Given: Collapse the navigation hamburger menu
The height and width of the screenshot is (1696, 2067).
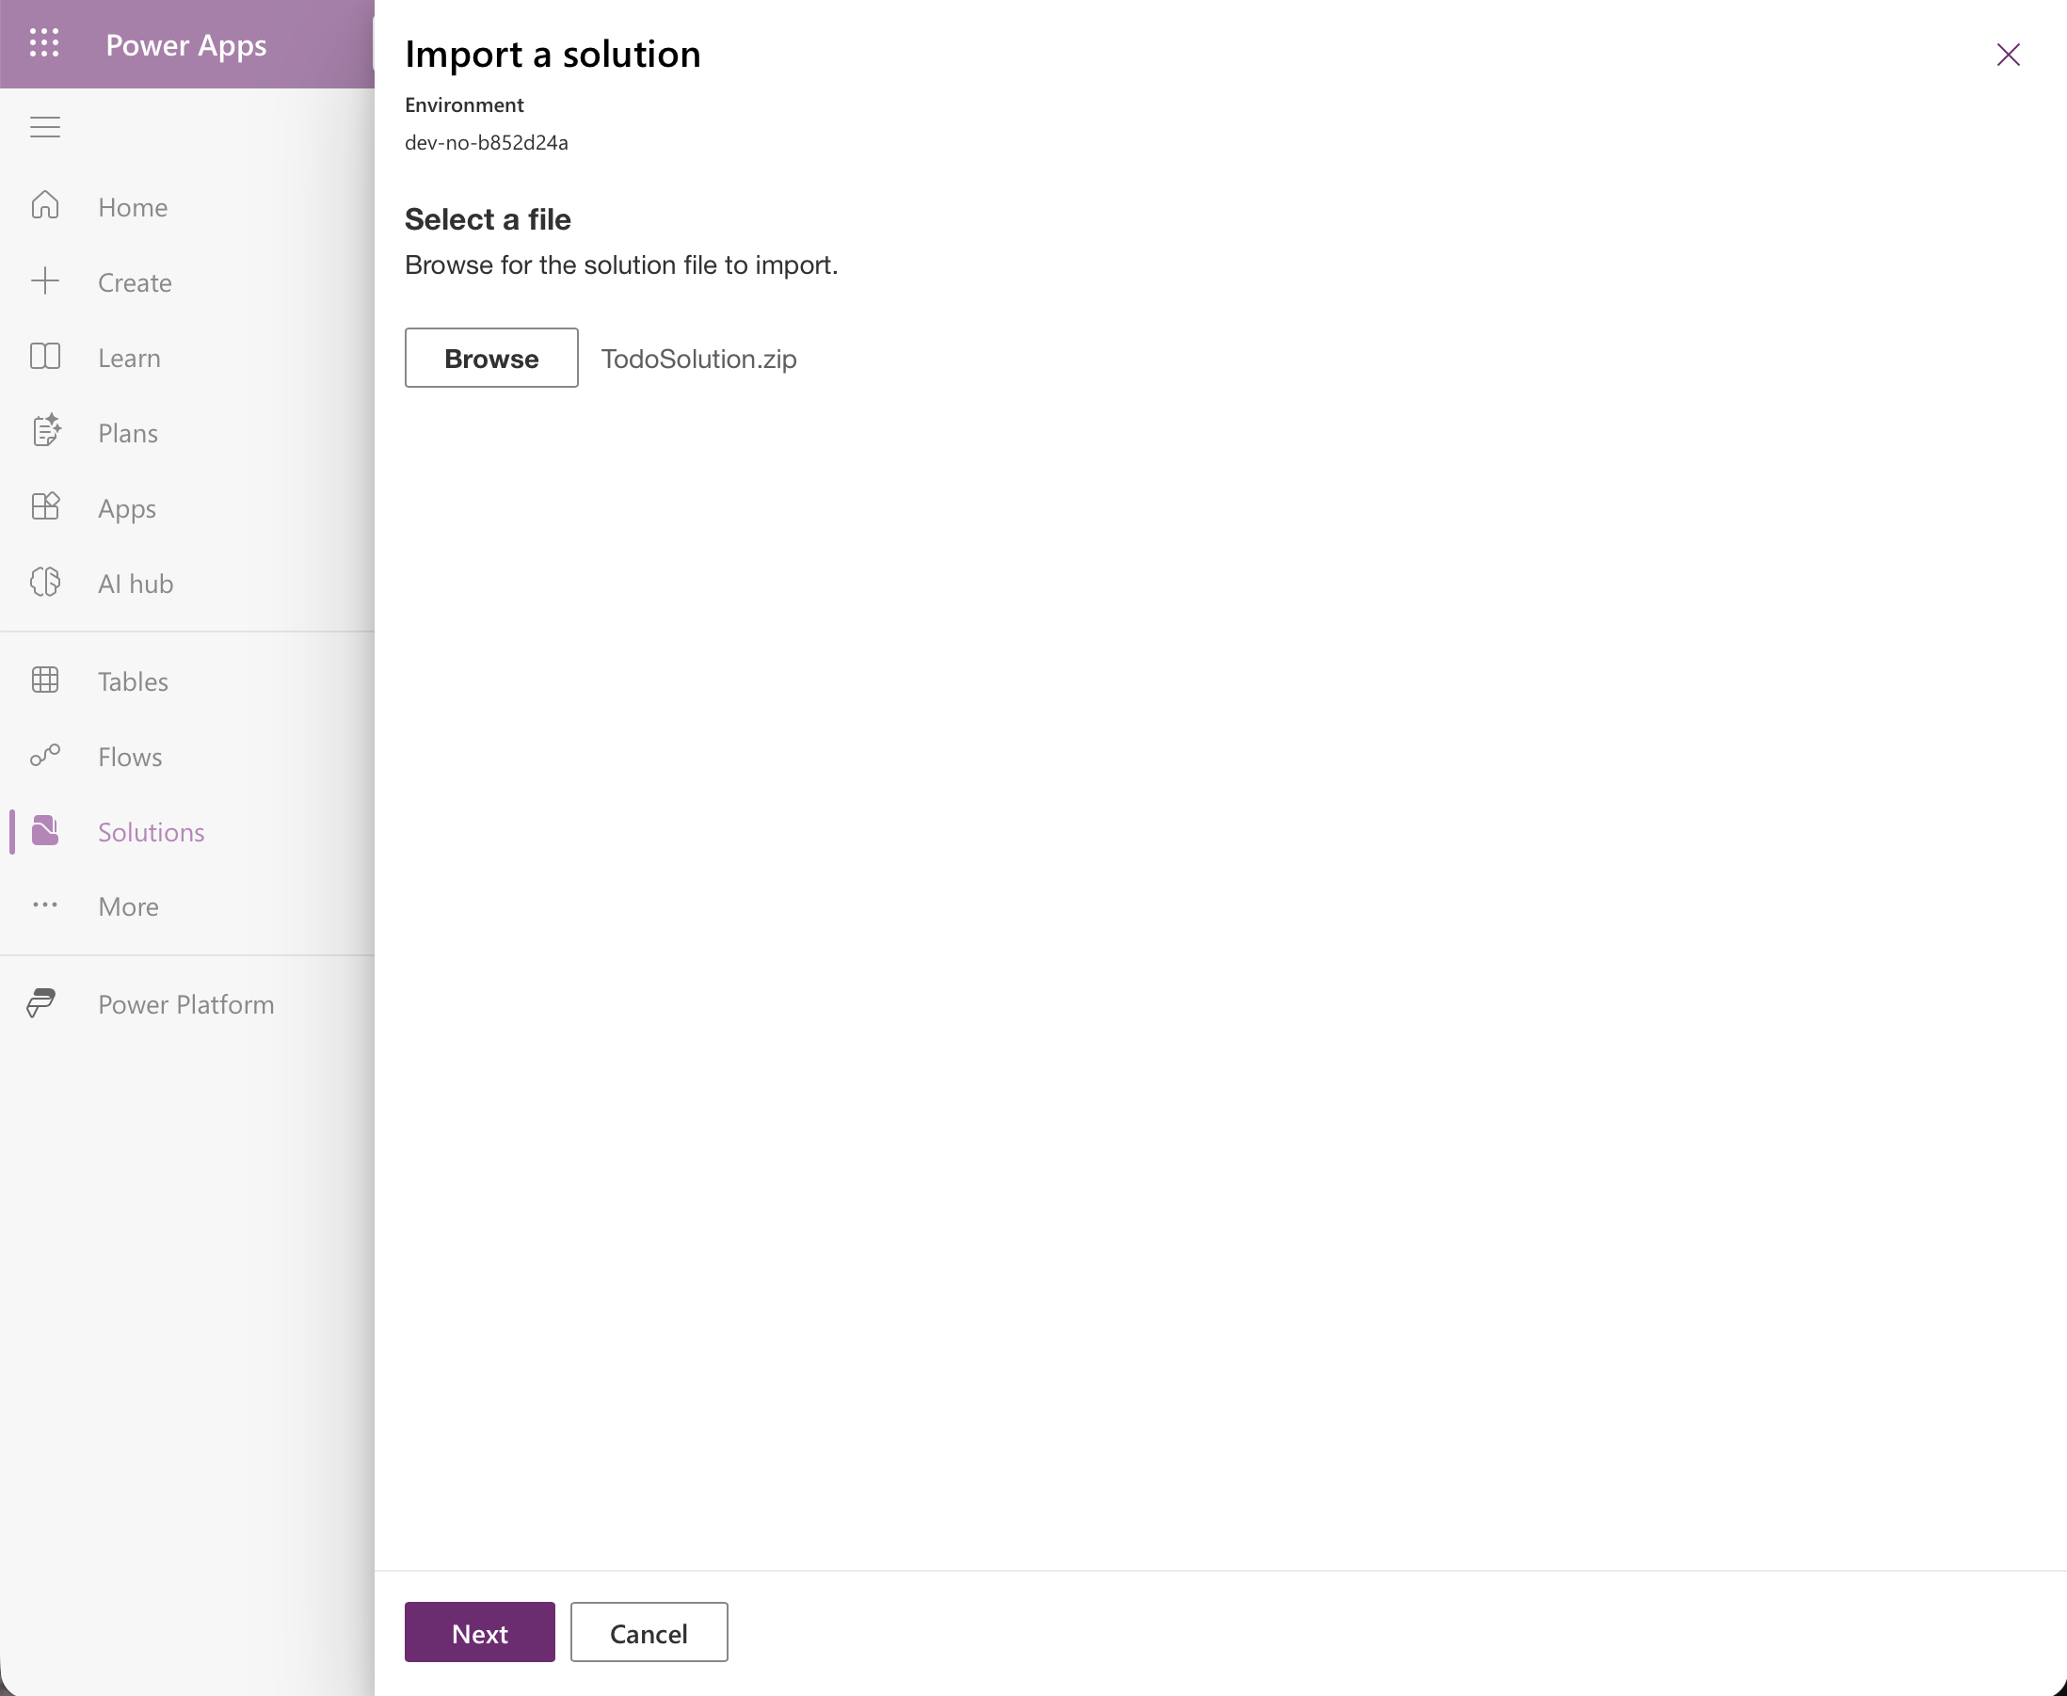Looking at the screenshot, I should pyautogui.click(x=45, y=127).
